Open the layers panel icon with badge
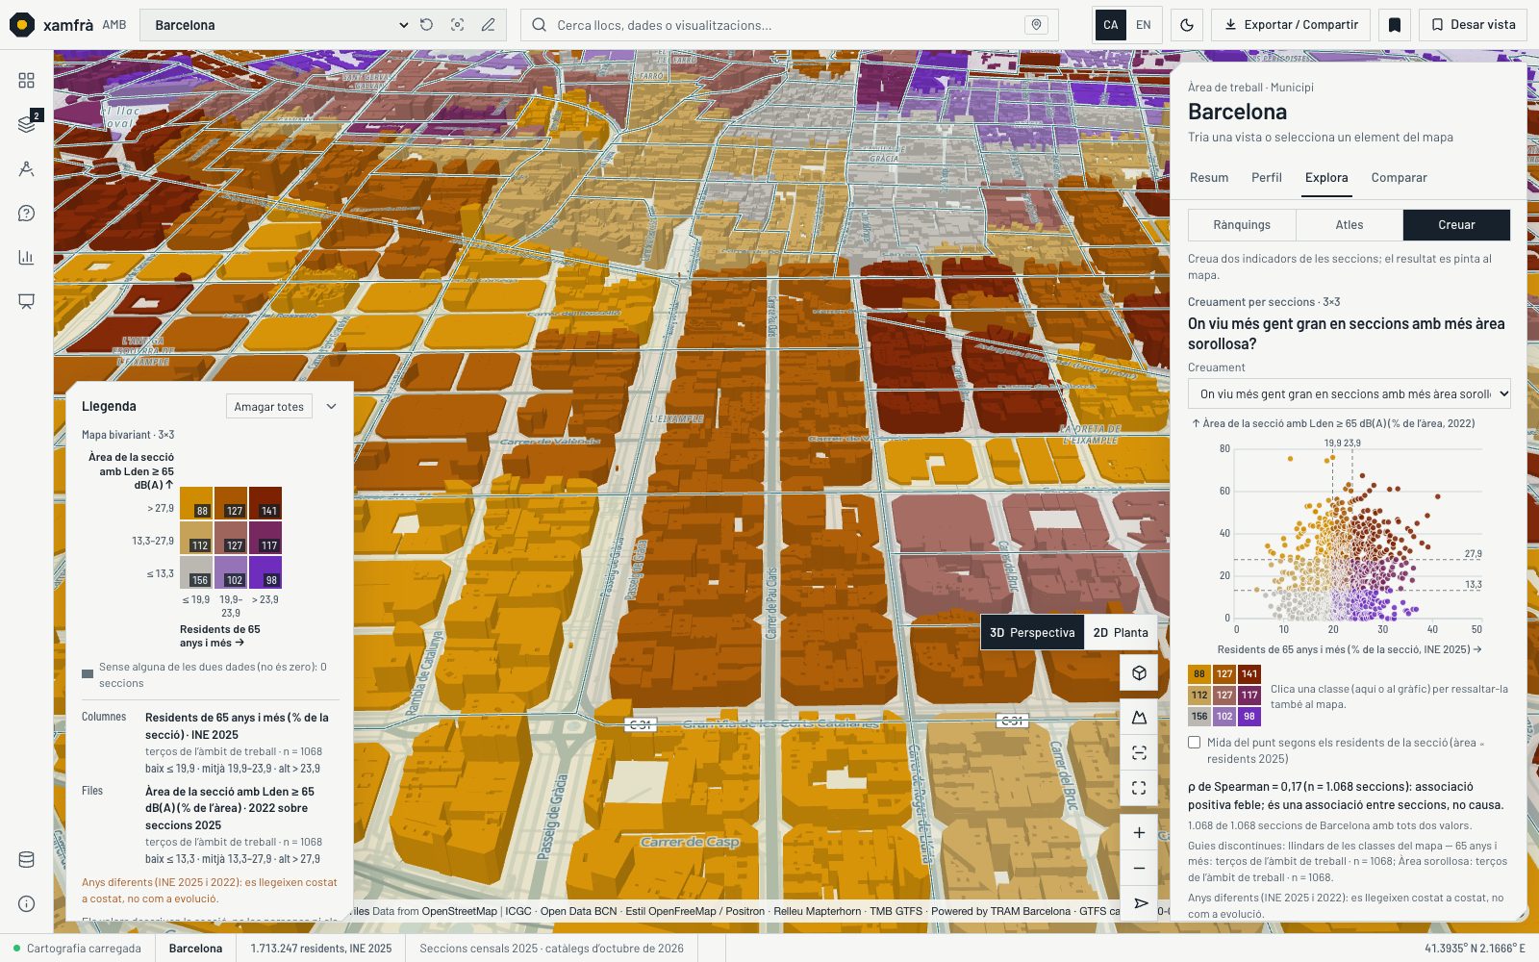 26,124
